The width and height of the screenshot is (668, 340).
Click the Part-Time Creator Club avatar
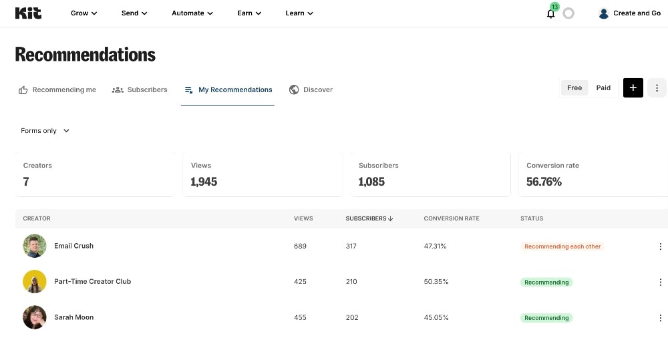click(x=35, y=282)
